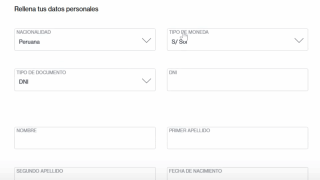Select the Segundo Apellido field

(85, 173)
